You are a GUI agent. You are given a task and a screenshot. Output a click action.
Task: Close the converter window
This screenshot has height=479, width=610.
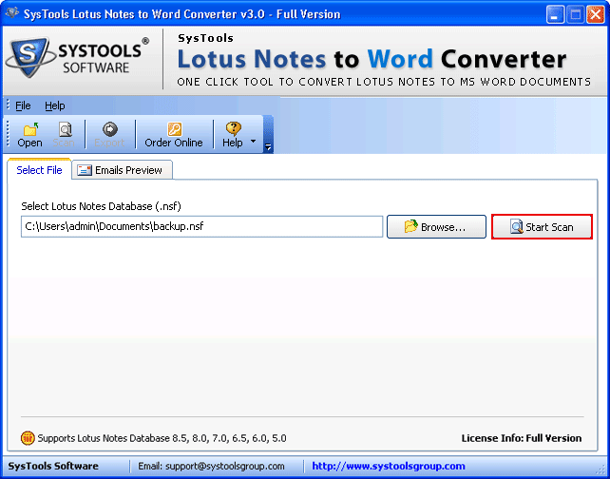pyautogui.click(x=596, y=15)
